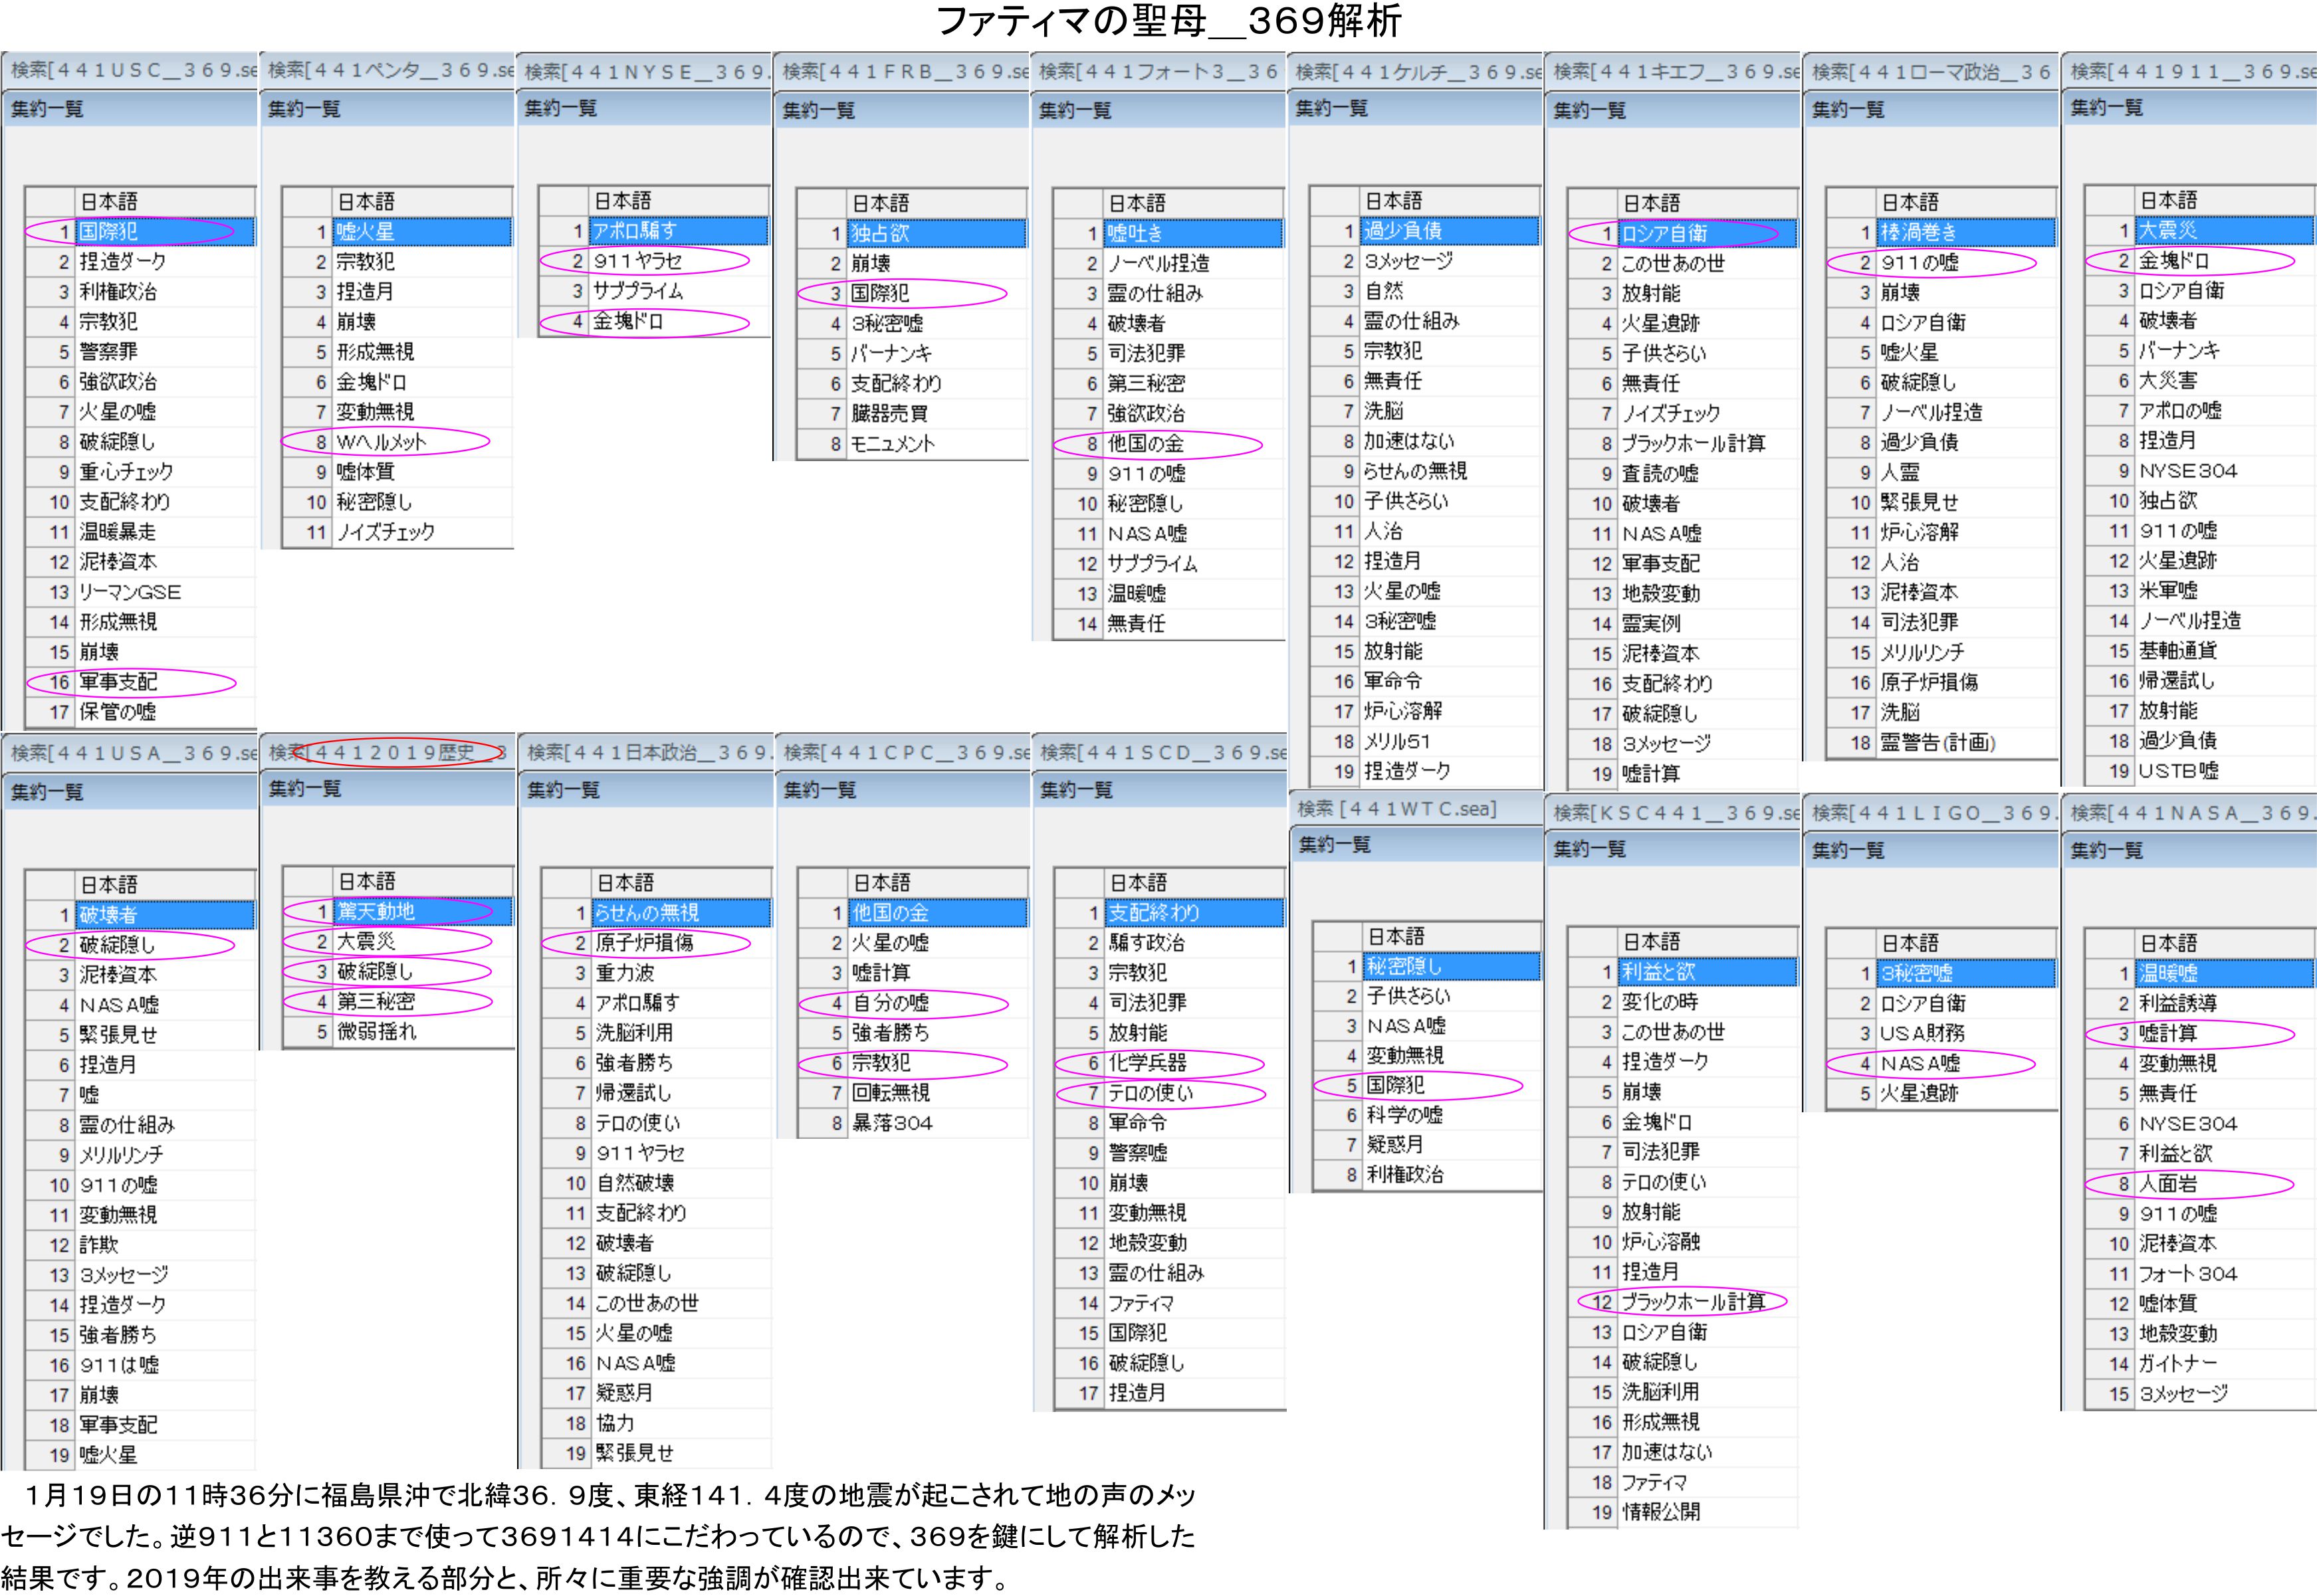Select the Wヘルメット row
The height and width of the screenshot is (1596, 2317).
[381, 442]
